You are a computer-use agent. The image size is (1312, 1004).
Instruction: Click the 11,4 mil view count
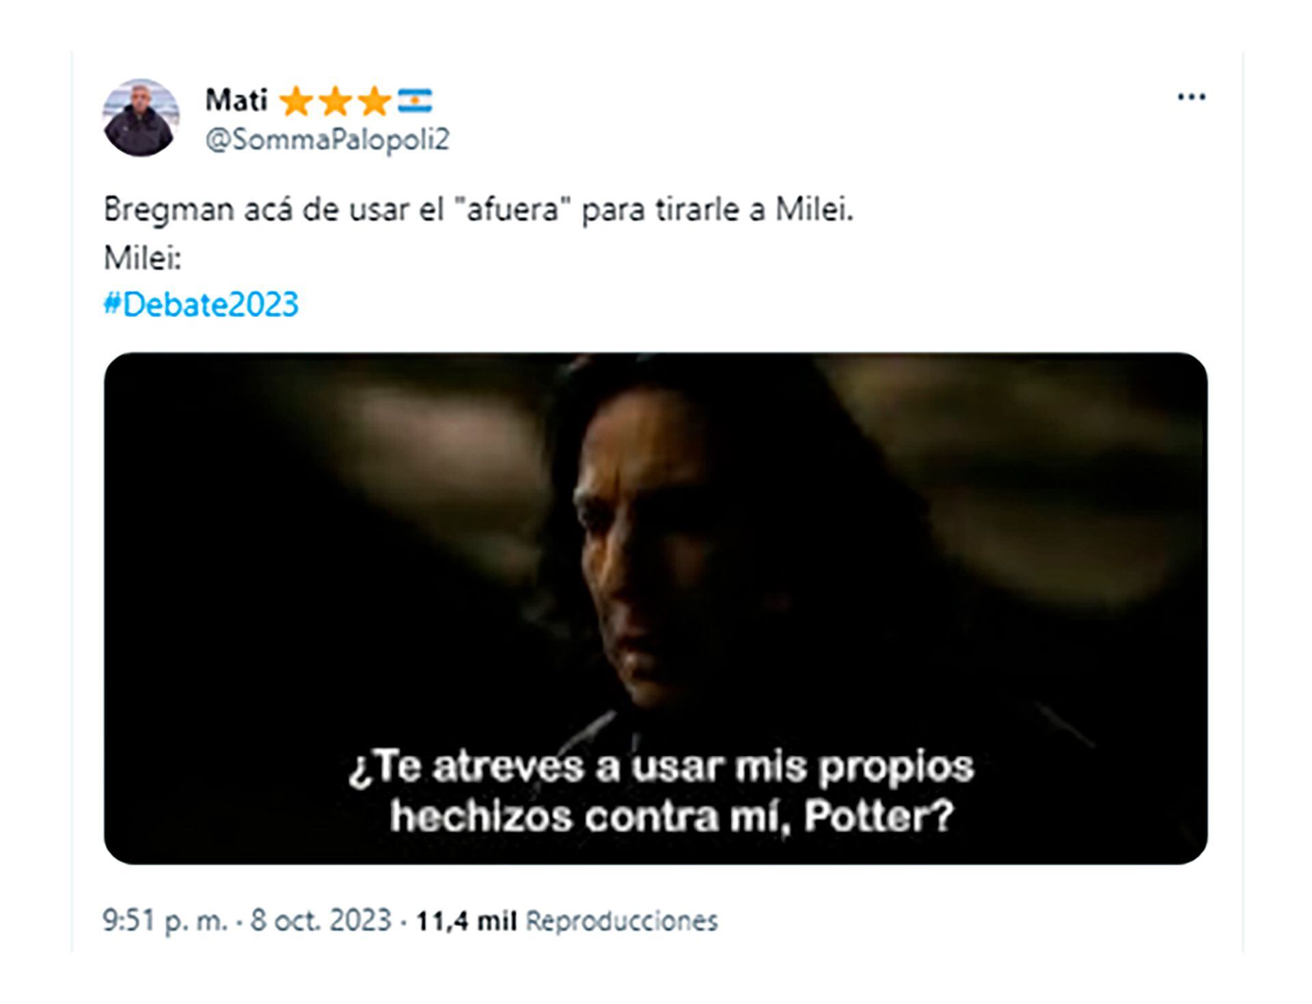coord(466,921)
